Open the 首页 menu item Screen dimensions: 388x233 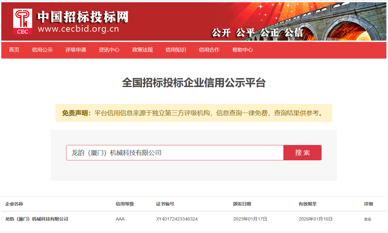point(14,50)
